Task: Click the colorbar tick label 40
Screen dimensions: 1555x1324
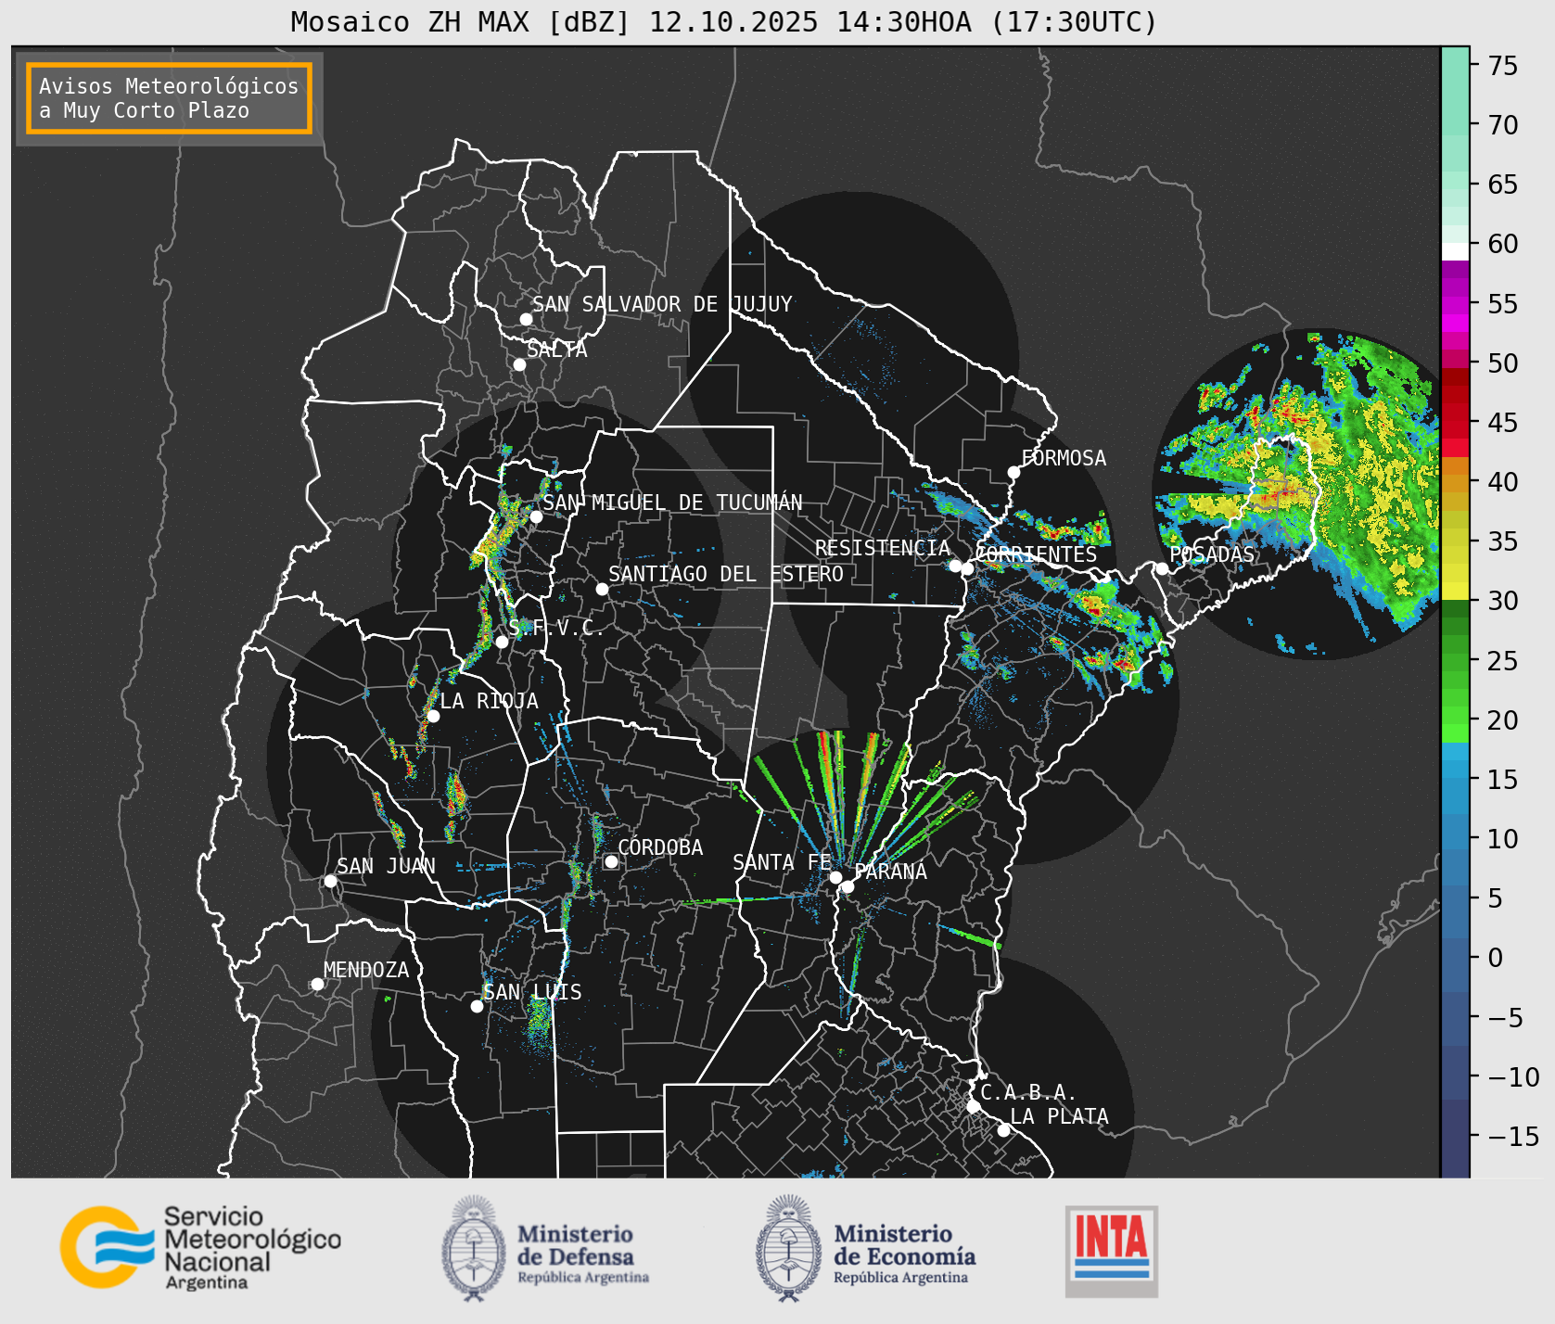Action: 1503,481
